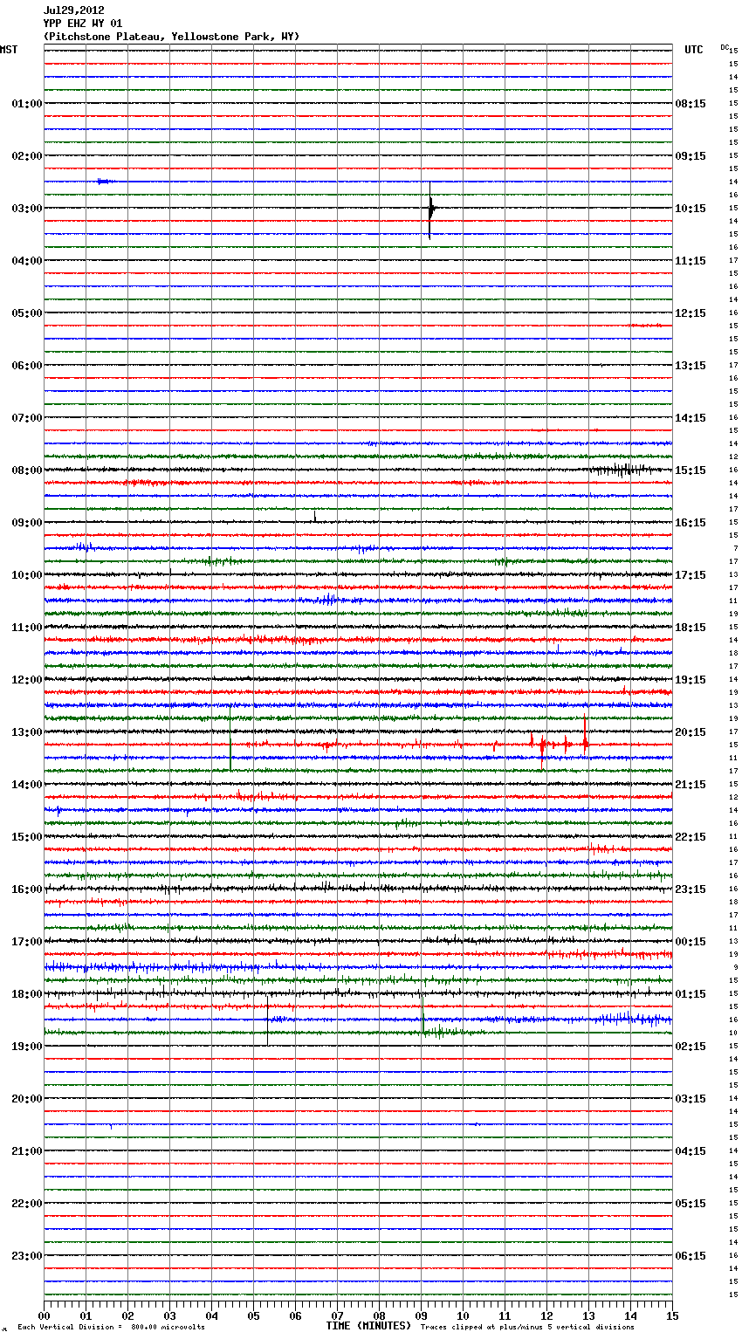Select the 02:15 UTC time label
742x1339 pixels.
pos(690,1047)
